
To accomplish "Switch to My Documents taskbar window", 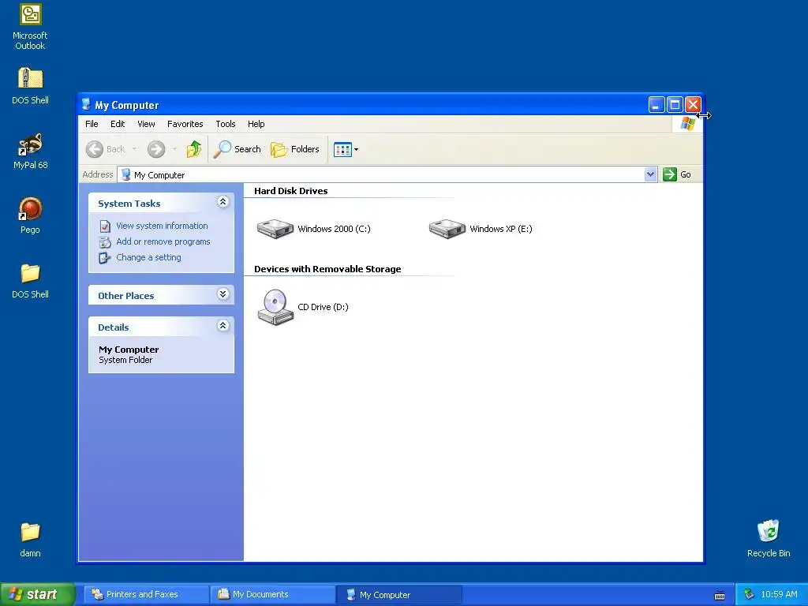I will (272, 594).
